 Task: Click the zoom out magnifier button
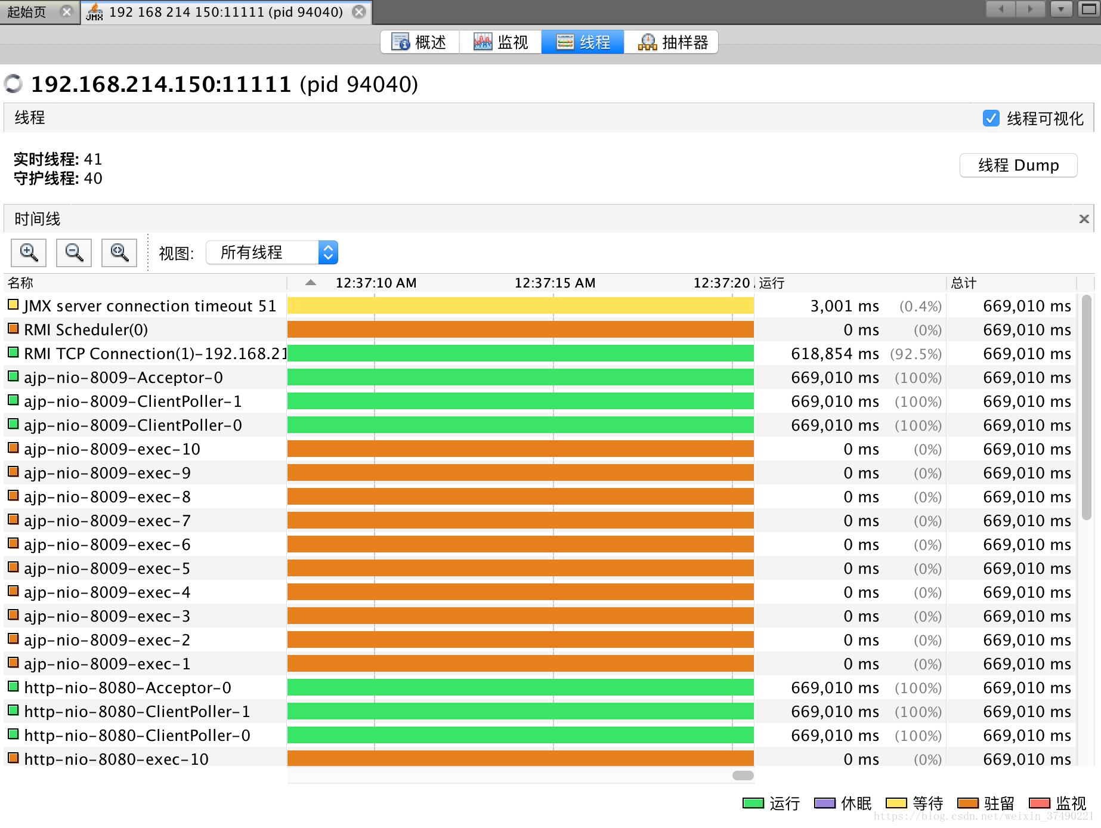[x=74, y=252]
